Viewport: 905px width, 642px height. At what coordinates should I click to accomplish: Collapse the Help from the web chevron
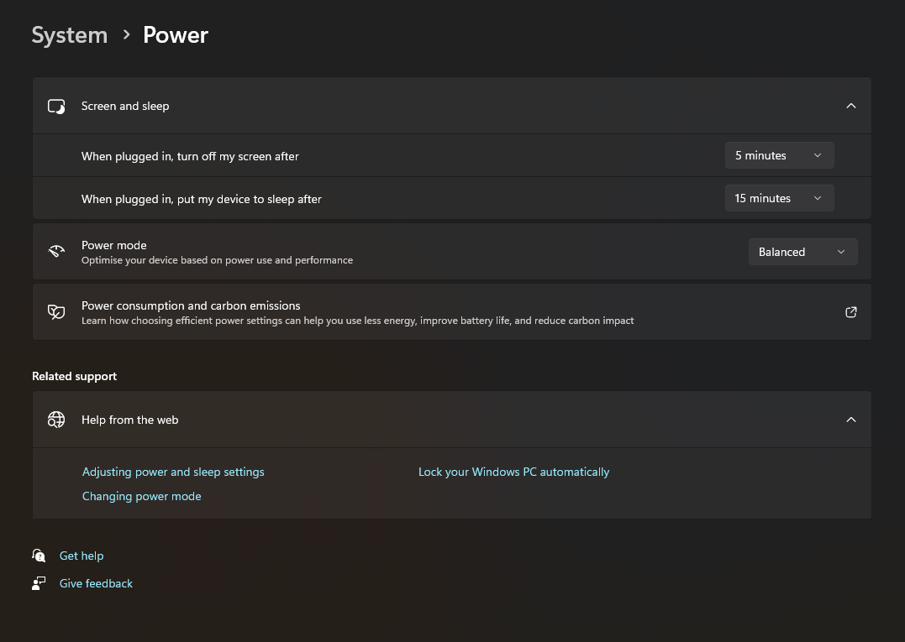coord(851,420)
